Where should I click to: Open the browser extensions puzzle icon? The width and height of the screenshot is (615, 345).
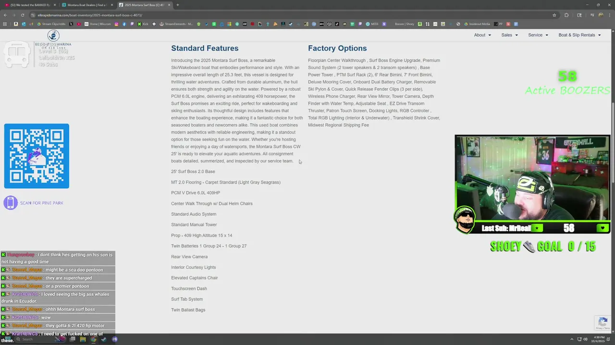click(566, 15)
